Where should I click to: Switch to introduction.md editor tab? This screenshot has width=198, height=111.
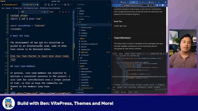[11, 5]
